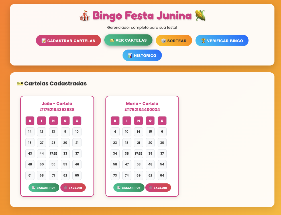This screenshot has height=215, width=281.
Task: Click the trash icon on João's Excluir button
Action: pyautogui.click(x=66, y=188)
